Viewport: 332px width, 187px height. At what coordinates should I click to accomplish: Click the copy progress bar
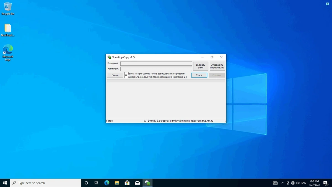(166, 81)
